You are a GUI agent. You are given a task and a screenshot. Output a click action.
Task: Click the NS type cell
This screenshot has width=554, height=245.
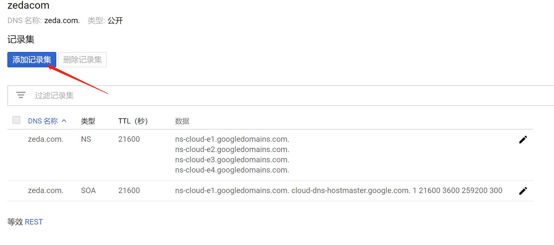click(86, 139)
